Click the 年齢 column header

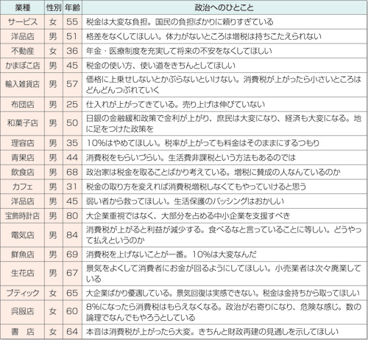click(72, 7)
